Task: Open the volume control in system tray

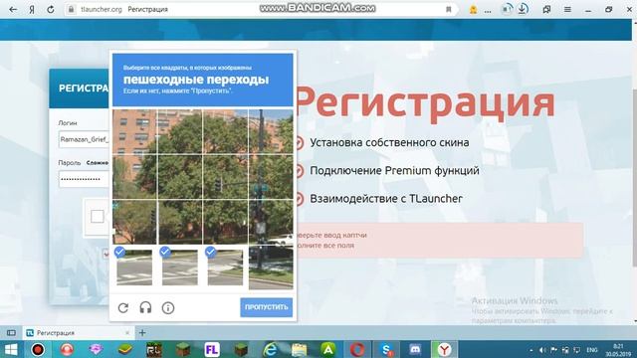Action: tap(542, 350)
